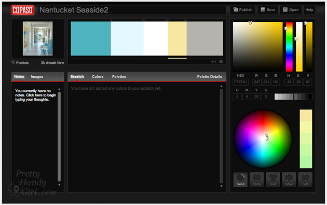Click the COPASO logo

click(22, 10)
